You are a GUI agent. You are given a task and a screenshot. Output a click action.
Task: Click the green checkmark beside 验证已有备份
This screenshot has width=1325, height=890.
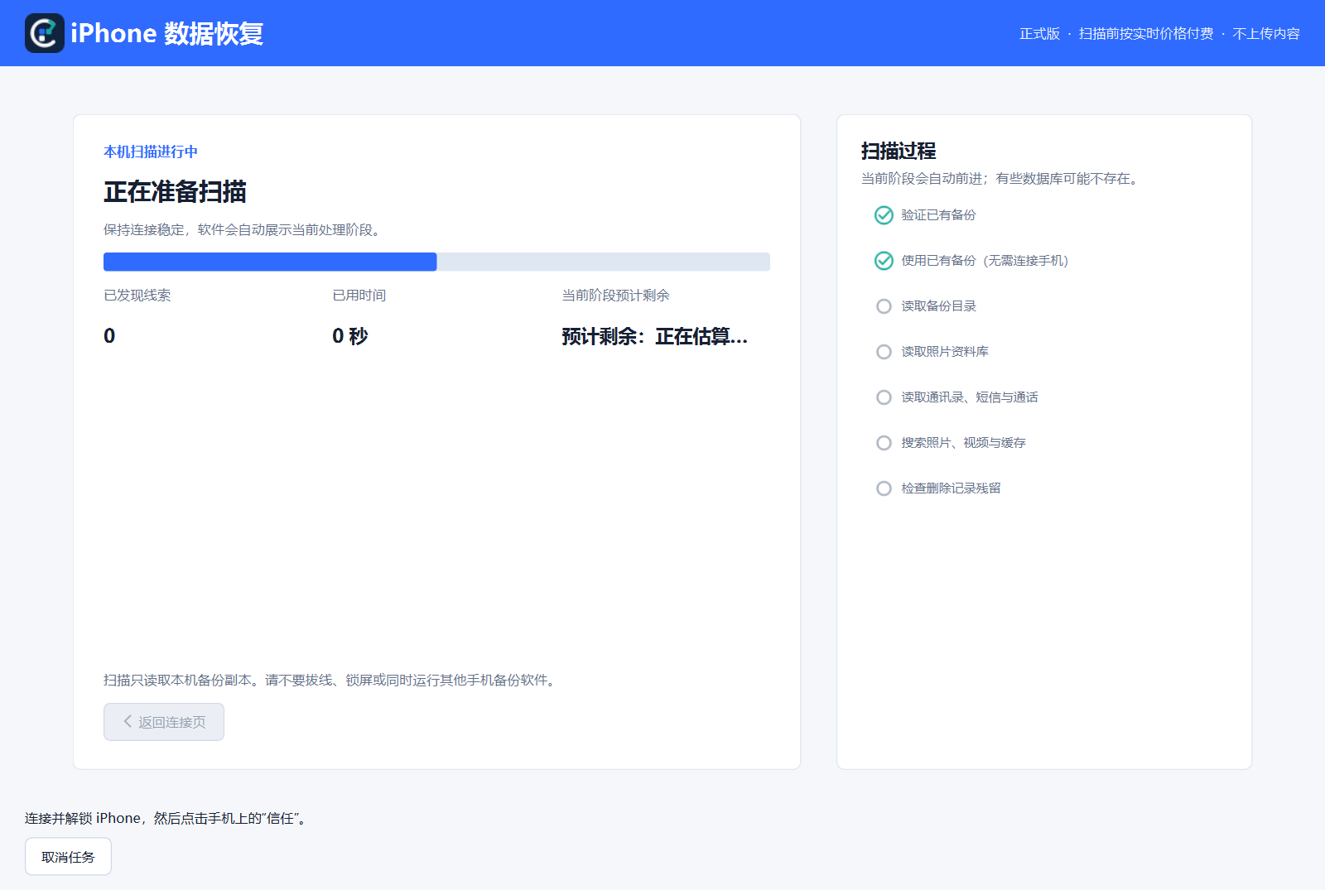[884, 215]
